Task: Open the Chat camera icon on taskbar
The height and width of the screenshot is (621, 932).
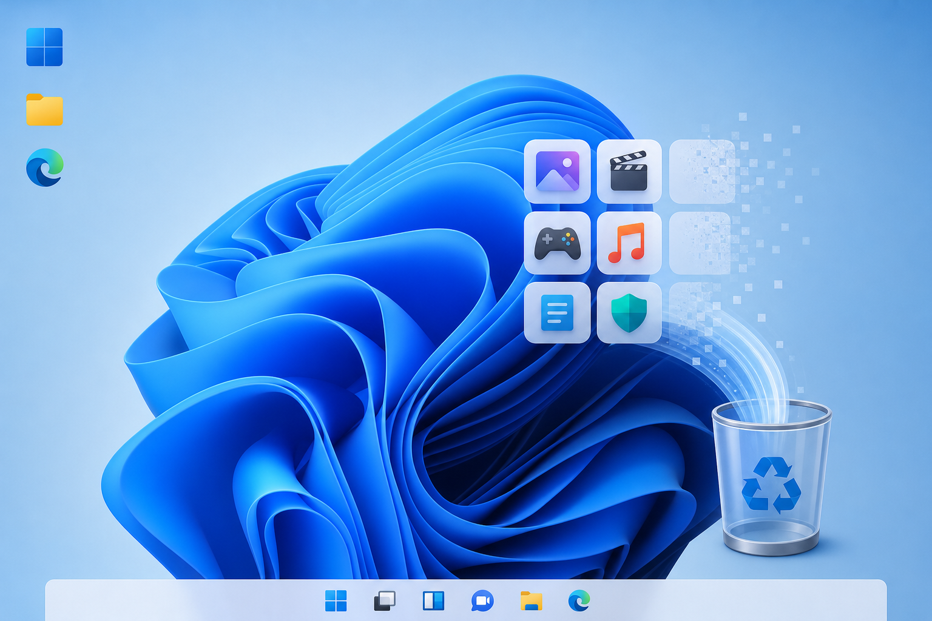Action: click(482, 601)
